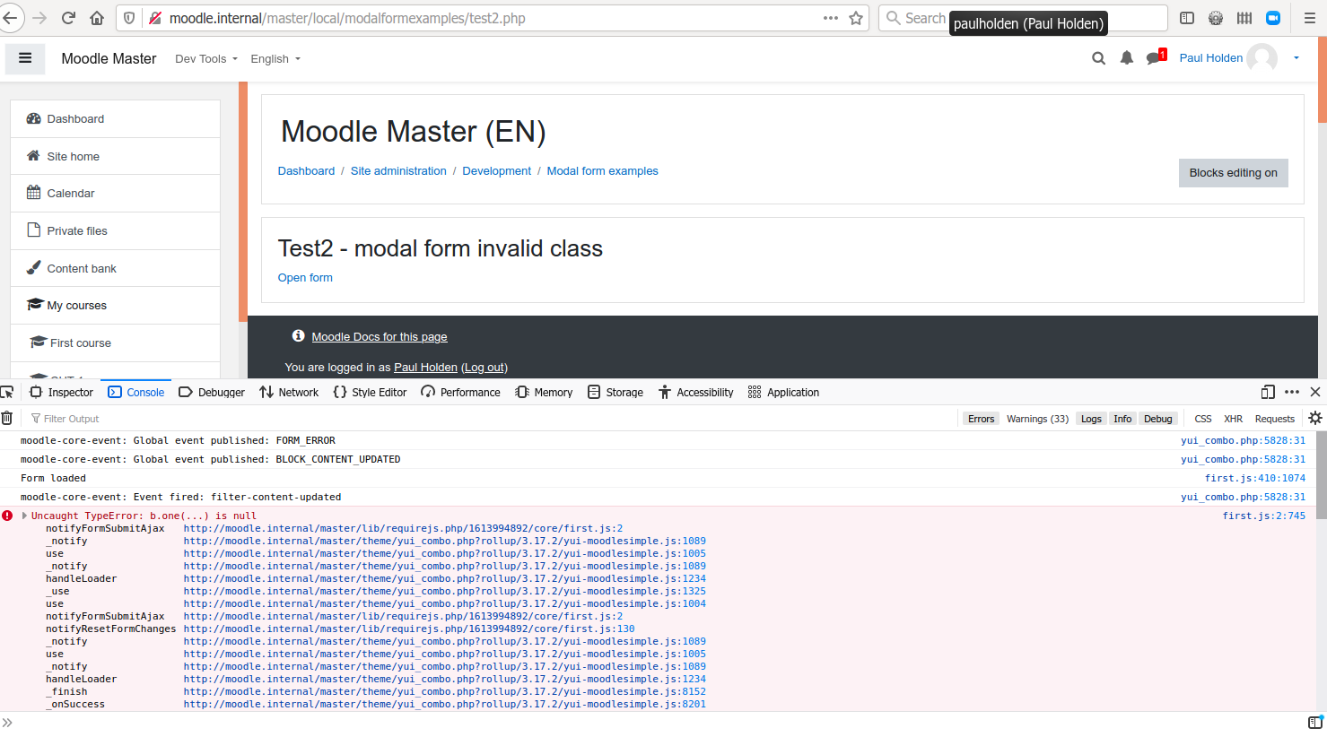Click the Open form link

click(305, 278)
